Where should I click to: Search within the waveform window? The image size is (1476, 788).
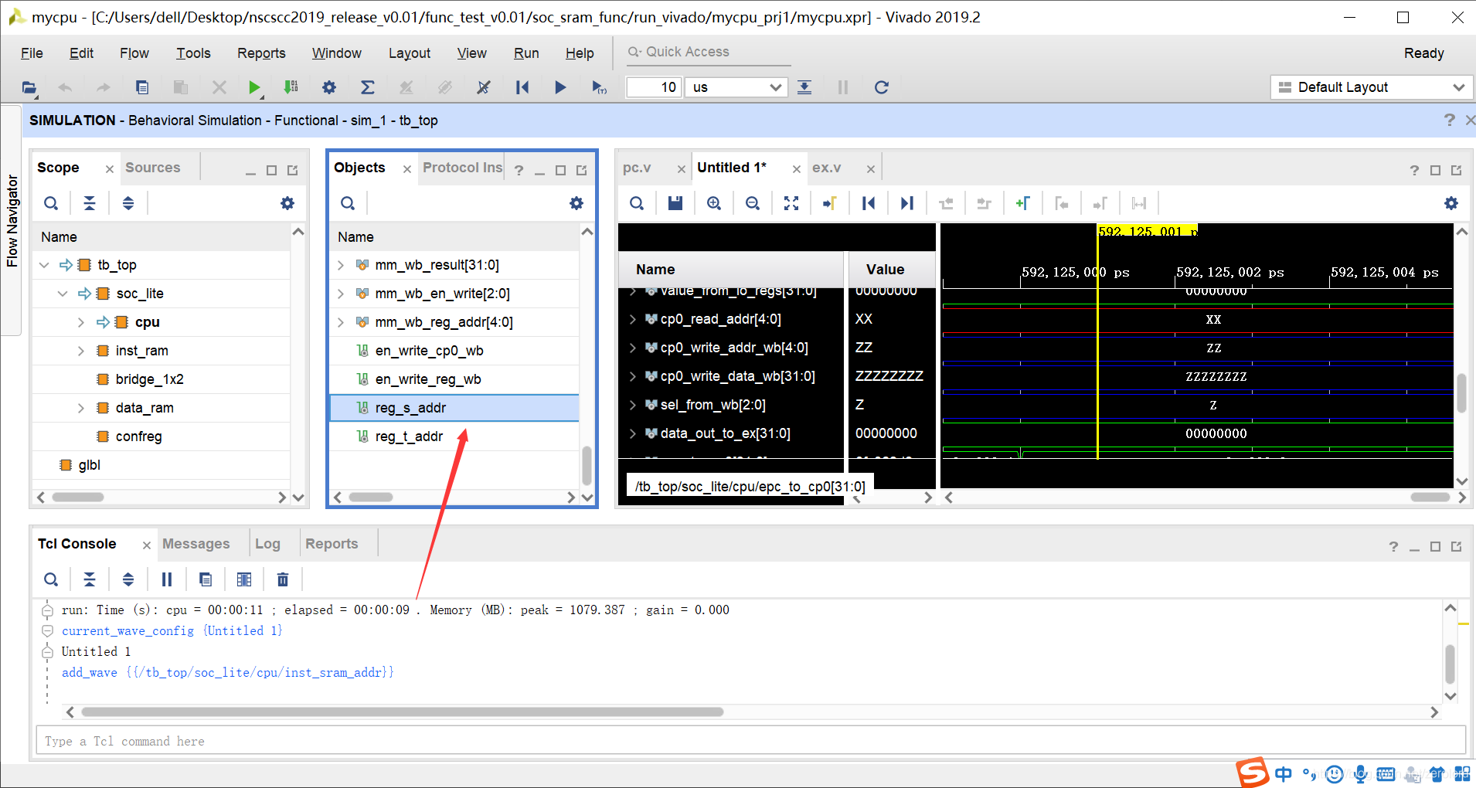[x=637, y=203]
